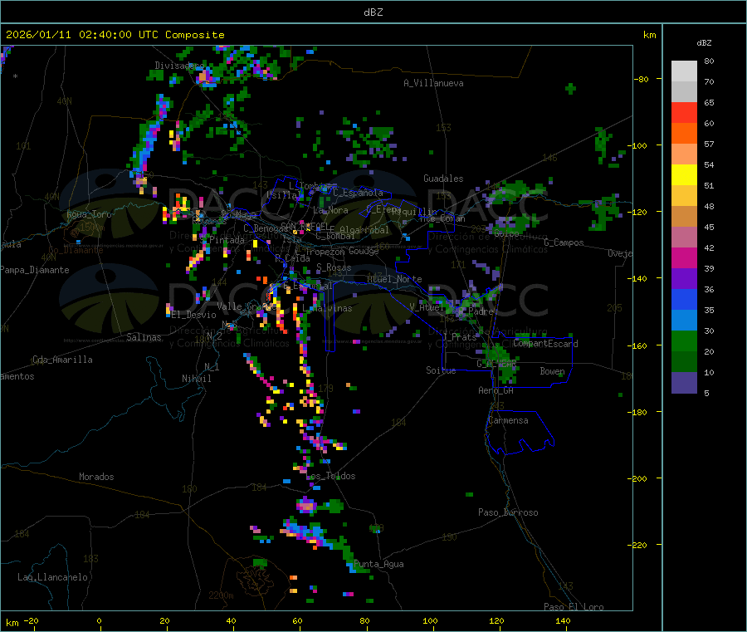
Task: Click the Atuel_Norte location label
Action: (394, 279)
